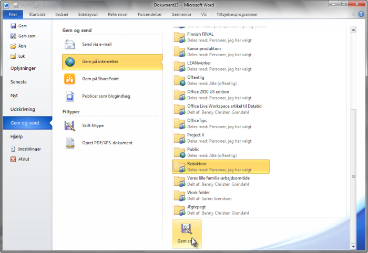368x253 pixels.
Task: Click the Åbn open-folder icon in left menu
Action: coord(13,46)
